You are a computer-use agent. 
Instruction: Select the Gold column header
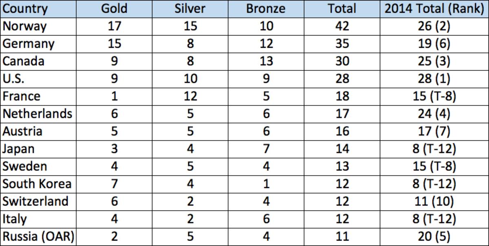[x=115, y=9]
